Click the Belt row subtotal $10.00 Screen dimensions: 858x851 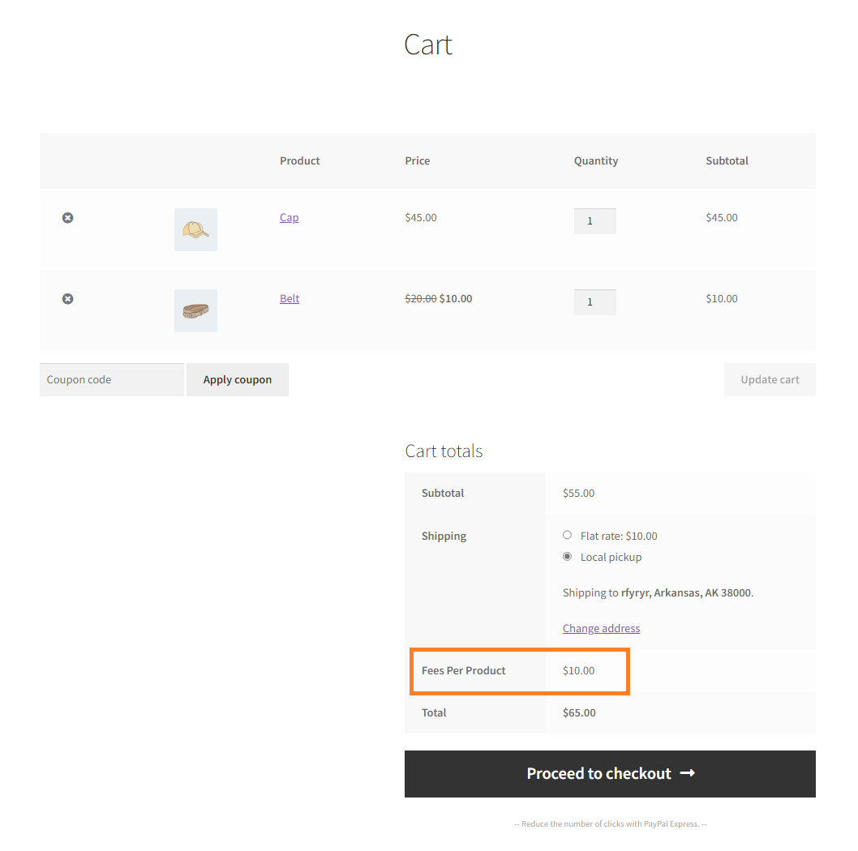(722, 298)
